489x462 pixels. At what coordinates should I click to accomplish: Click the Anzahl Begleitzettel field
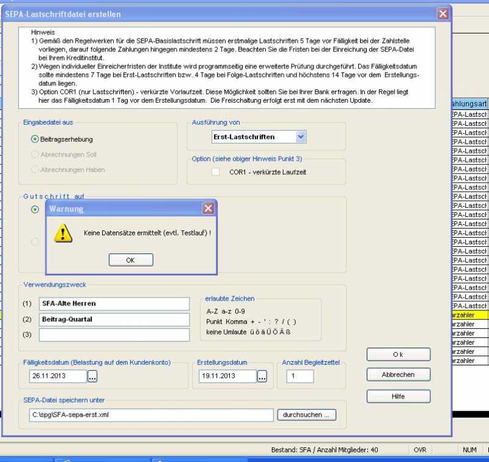coord(300,376)
